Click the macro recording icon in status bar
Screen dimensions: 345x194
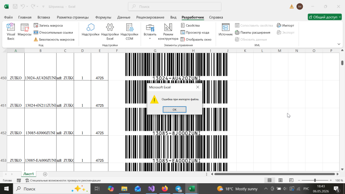pyautogui.click(x=19, y=181)
